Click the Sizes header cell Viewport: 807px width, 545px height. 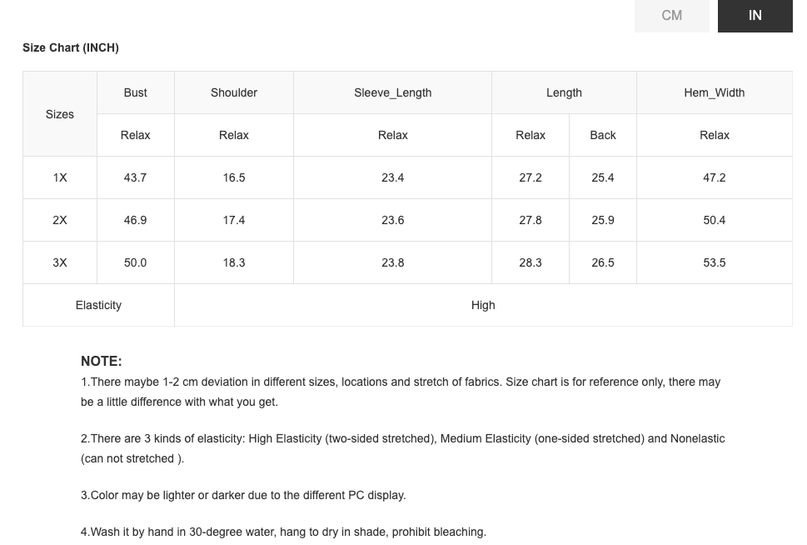pos(60,114)
